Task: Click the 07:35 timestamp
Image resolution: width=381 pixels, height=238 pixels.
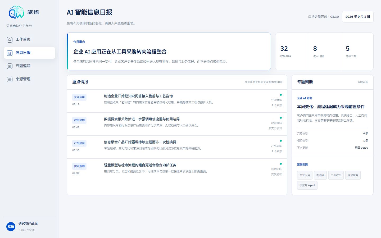Action: pos(76,150)
